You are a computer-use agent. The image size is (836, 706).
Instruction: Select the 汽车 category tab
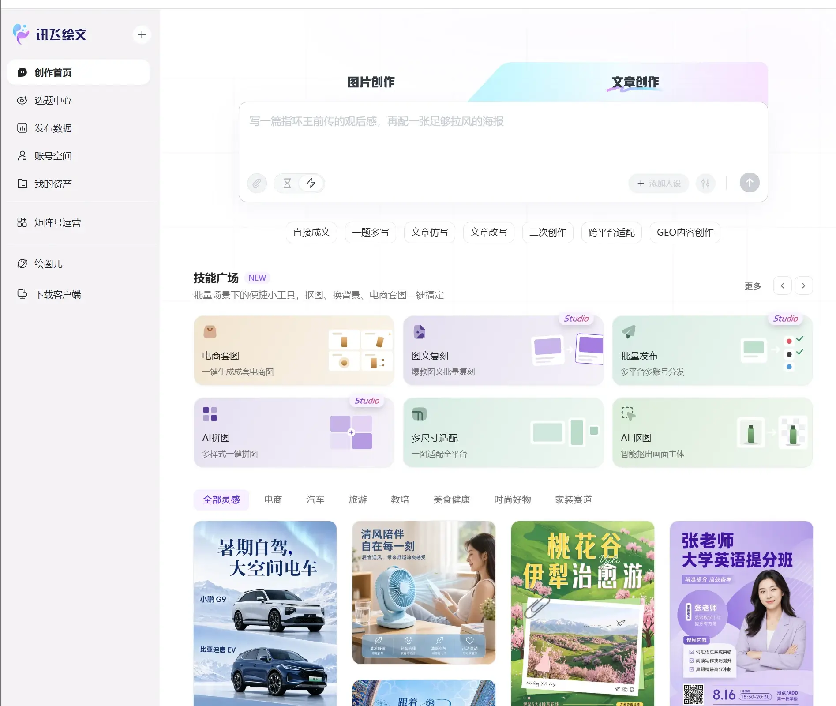(315, 499)
